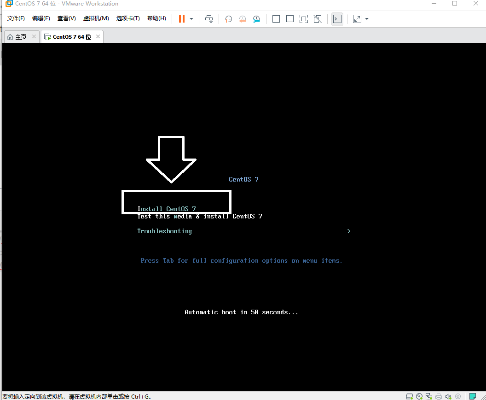Take a snapshot of the VM

coord(228,19)
